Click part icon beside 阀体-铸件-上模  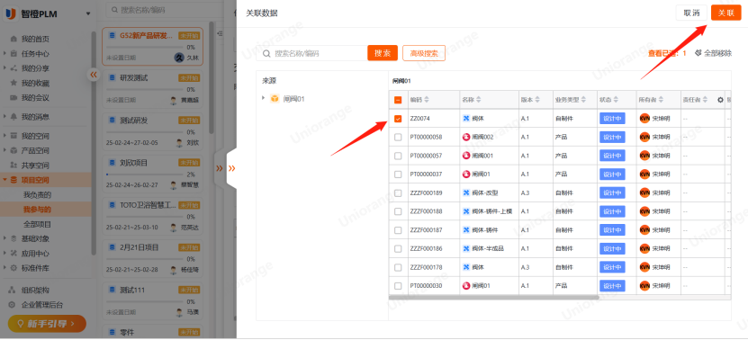point(466,211)
